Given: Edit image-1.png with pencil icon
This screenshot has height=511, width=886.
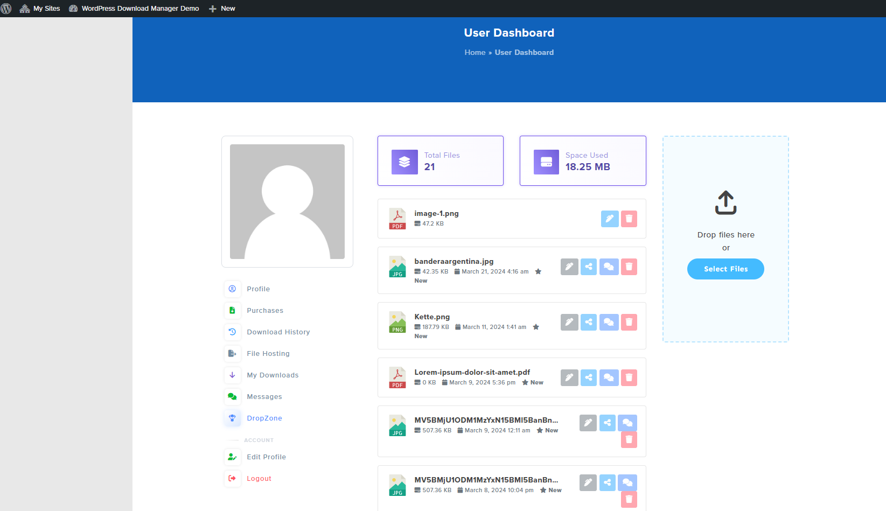Looking at the screenshot, I should click(610, 219).
